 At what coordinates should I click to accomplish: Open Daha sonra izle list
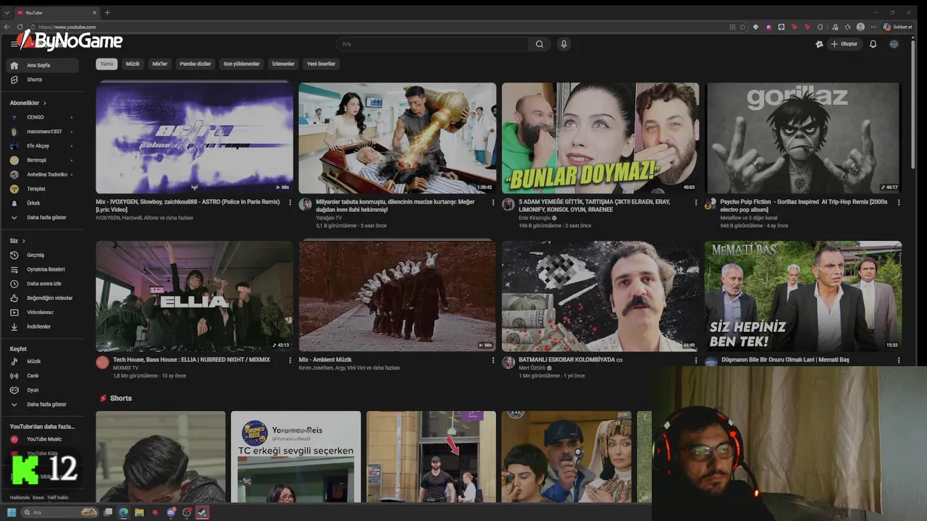(x=41, y=284)
